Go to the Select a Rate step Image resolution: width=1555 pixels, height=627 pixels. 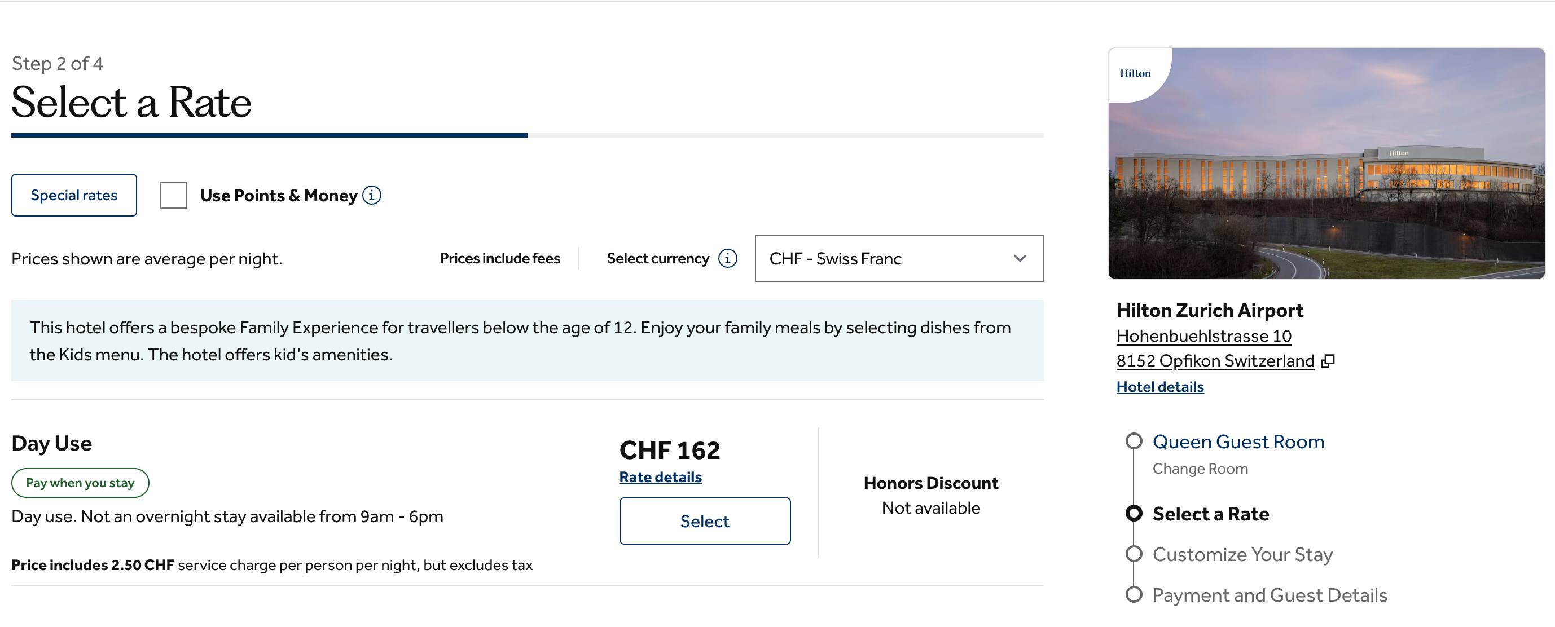1135,514
